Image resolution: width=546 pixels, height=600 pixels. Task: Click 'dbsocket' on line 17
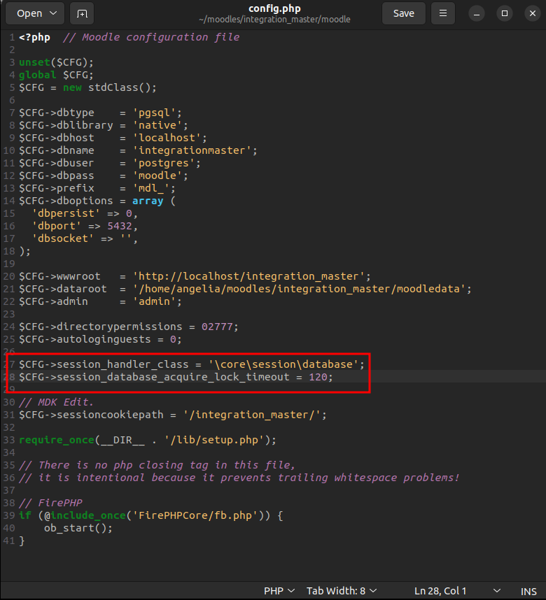point(63,238)
